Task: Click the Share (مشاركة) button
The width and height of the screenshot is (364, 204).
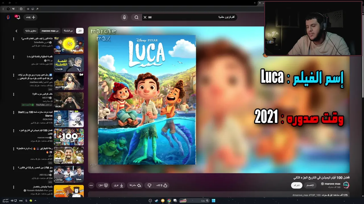Action: pos(135,185)
